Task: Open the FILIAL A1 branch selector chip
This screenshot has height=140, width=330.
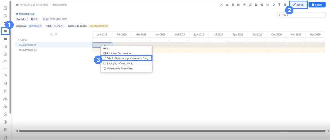Action: point(59,26)
